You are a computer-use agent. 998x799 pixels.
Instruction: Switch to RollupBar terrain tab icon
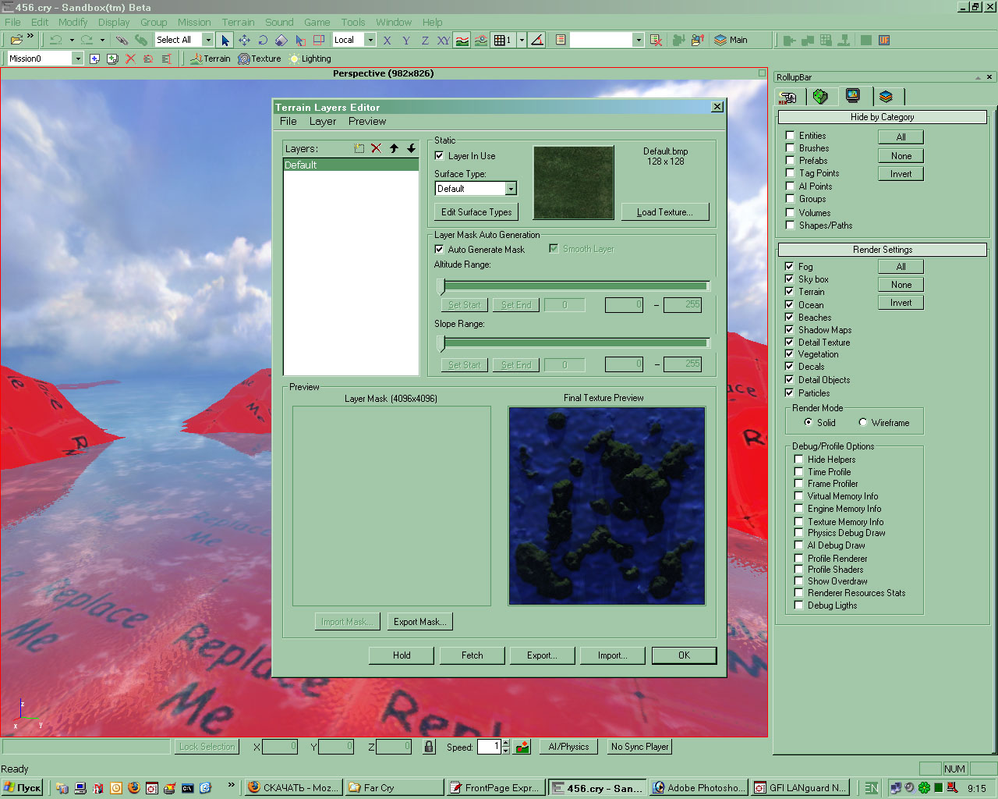[x=819, y=96]
